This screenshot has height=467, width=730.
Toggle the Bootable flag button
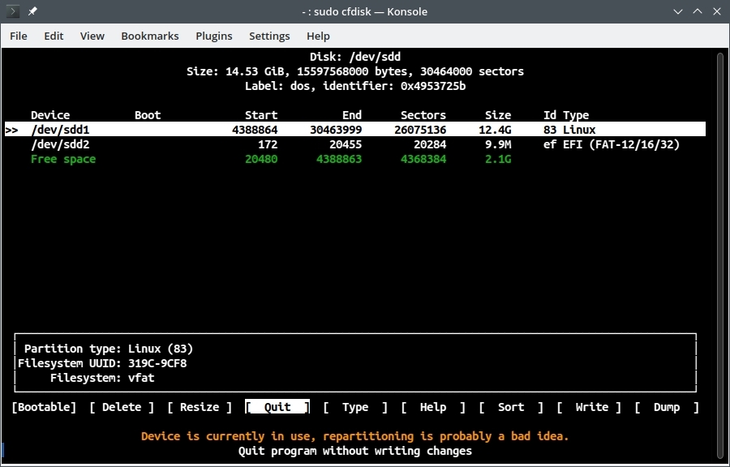pos(44,406)
